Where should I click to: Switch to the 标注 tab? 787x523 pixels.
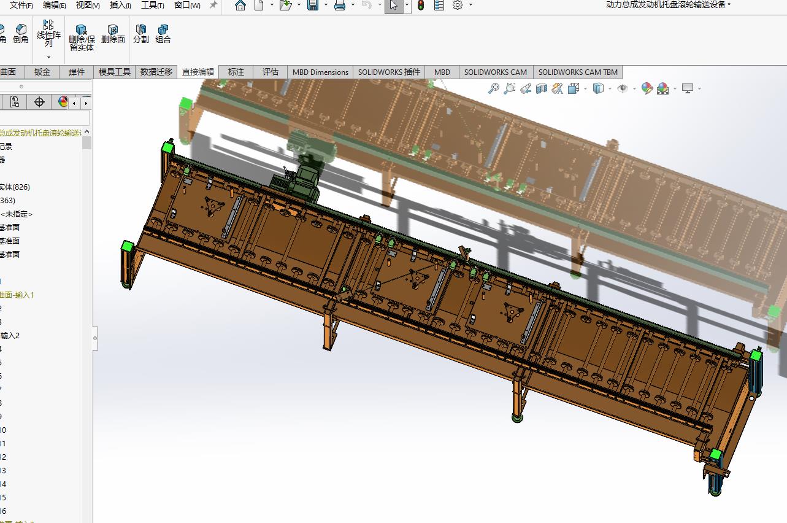pos(236,72)
